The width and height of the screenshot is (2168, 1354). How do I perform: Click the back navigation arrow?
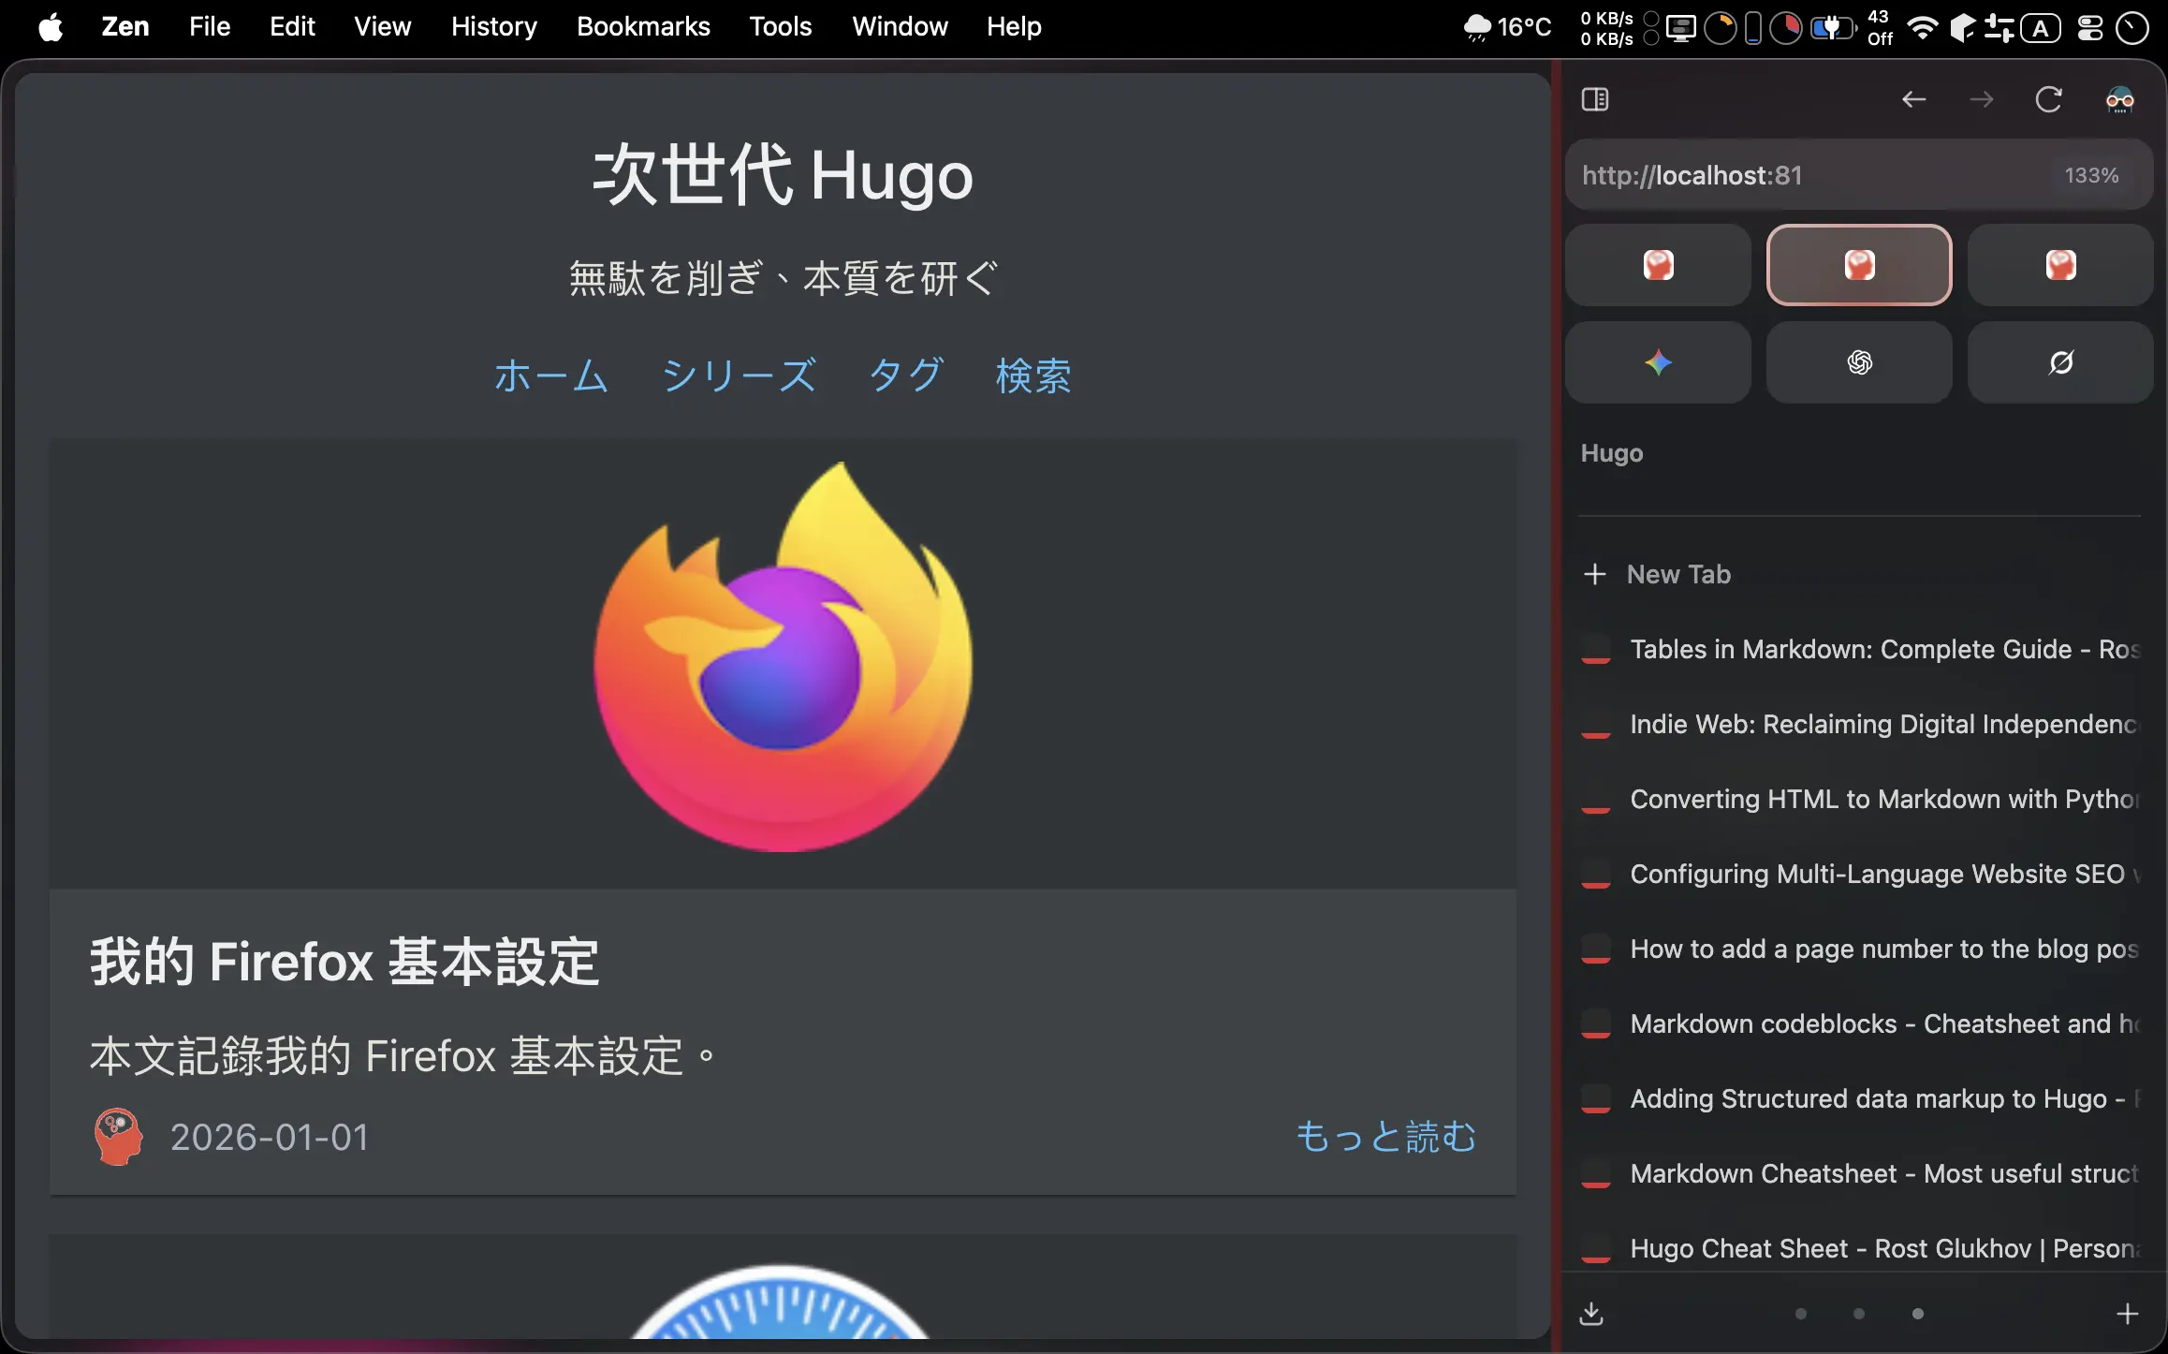(1913, 99)
